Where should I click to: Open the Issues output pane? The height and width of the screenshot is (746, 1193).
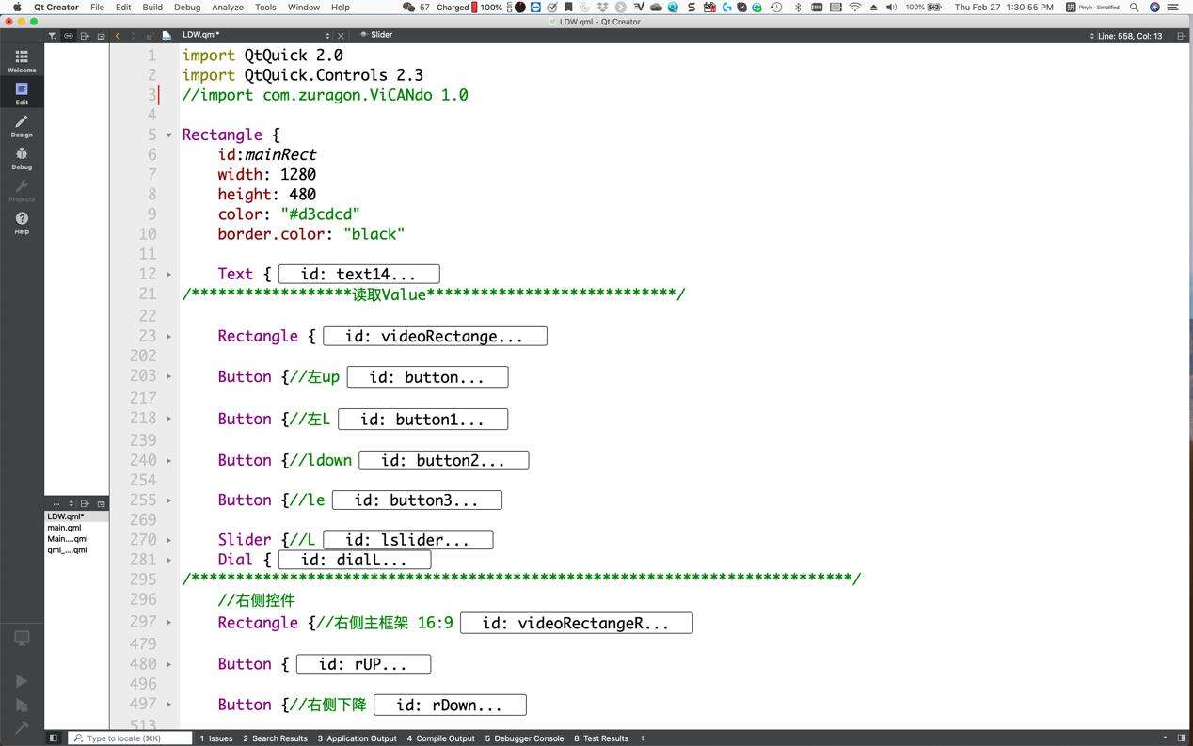click(216, 738)
